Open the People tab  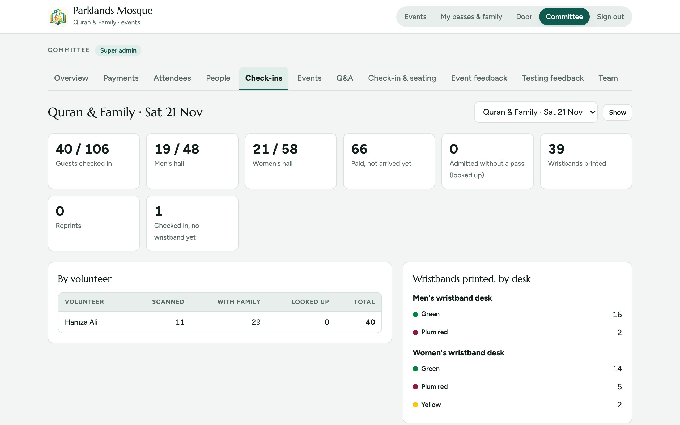(218, 78)
